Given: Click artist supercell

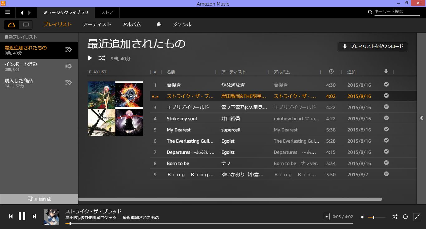Looking at the screenshot, I should tap(231, 130).
